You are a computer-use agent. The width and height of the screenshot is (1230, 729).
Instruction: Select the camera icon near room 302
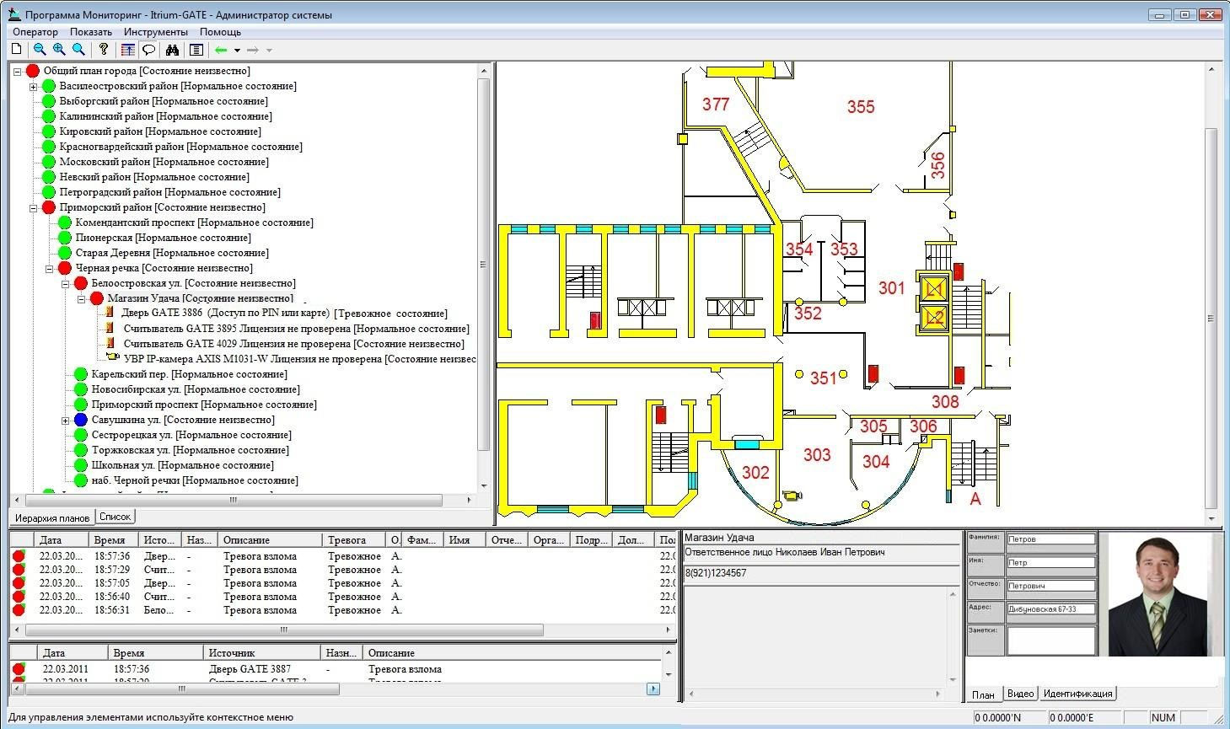click(x=792, y=496)
